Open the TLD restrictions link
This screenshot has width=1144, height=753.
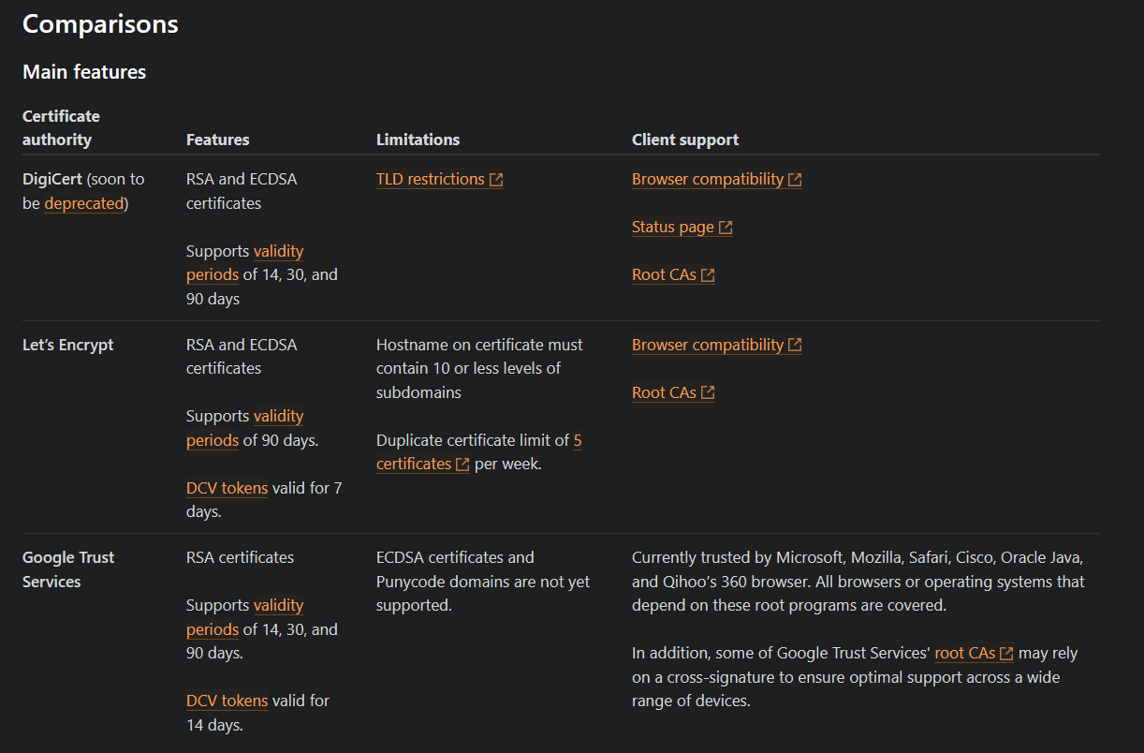[431, 179]
